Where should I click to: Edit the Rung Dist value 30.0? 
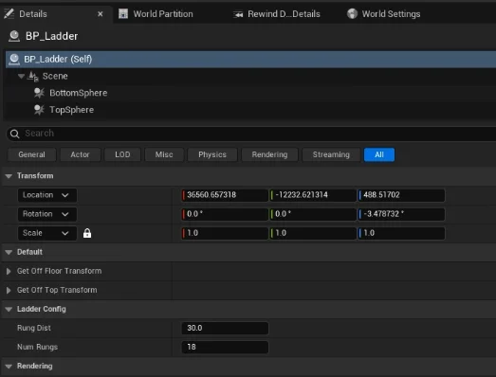pyautogui.click(x=225, y=328)
